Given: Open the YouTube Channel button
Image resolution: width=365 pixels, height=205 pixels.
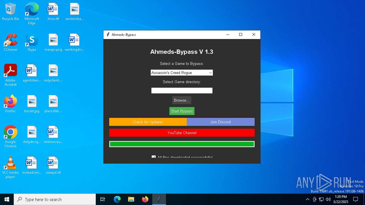Looking at the screenshot, I should click(x=182, y=133).
